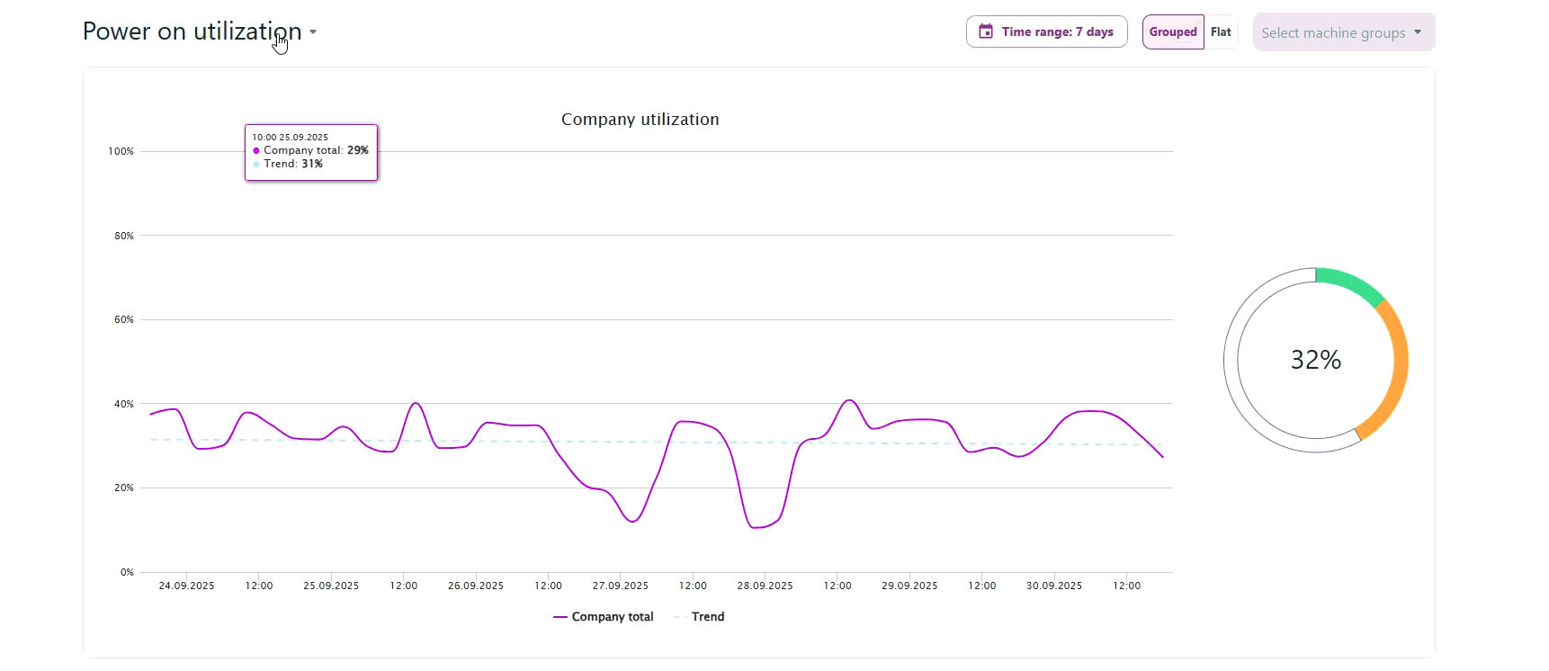
Task: Click the small caret beside Power on utilization
Action: click(313, 31)
